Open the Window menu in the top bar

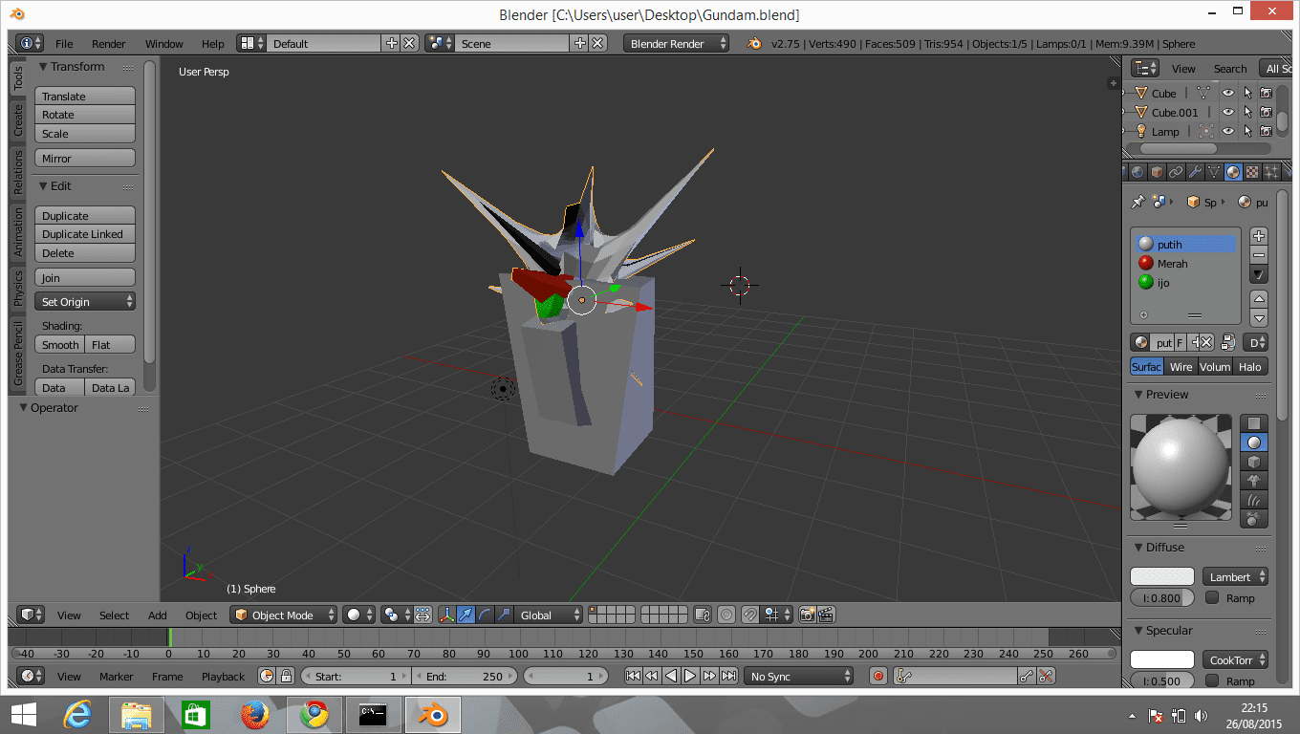coord(163,44)
